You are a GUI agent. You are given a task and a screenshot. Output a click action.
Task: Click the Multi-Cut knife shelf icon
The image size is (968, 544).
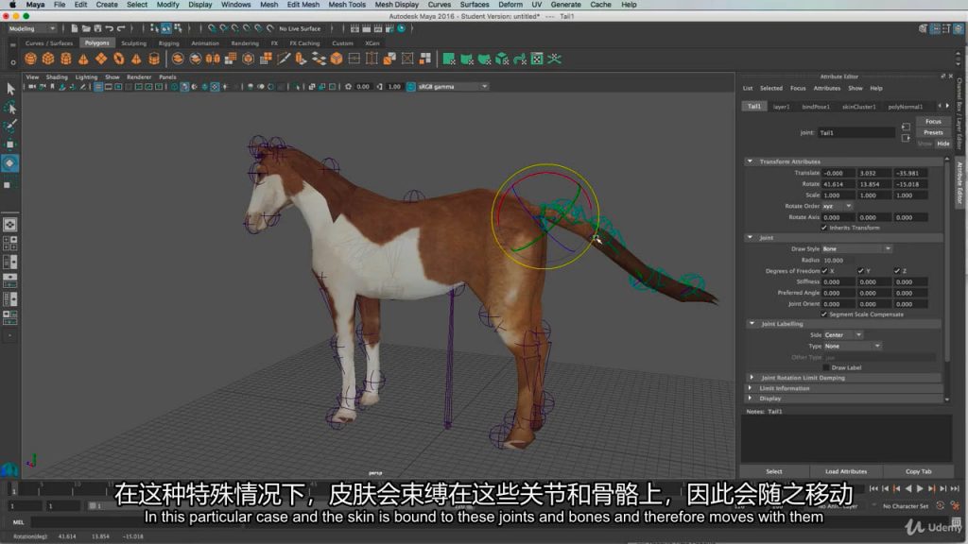point(284,59)
